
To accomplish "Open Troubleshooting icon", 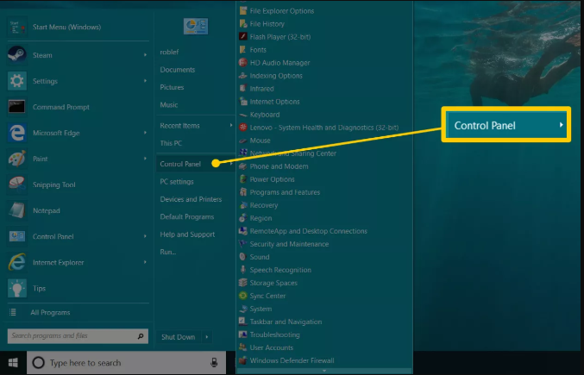I will (243, 334).
